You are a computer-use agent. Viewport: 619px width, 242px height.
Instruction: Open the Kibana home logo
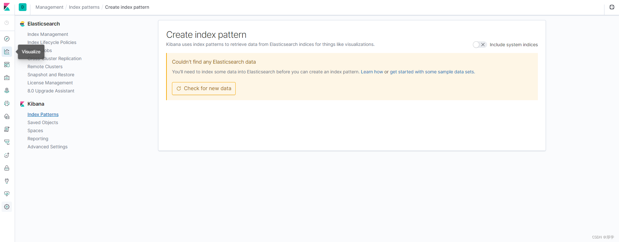click(x=7, y=7)
